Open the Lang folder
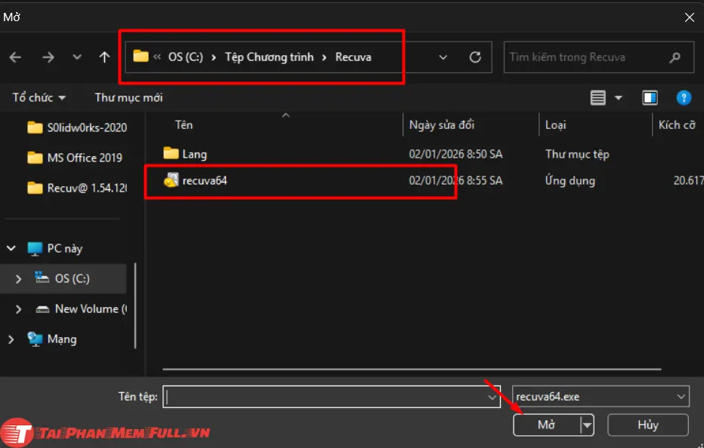 [193, 153]
